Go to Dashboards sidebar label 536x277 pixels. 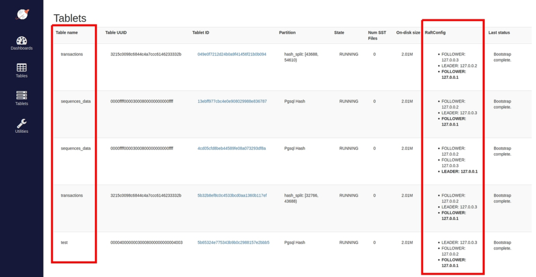point(21,49)
